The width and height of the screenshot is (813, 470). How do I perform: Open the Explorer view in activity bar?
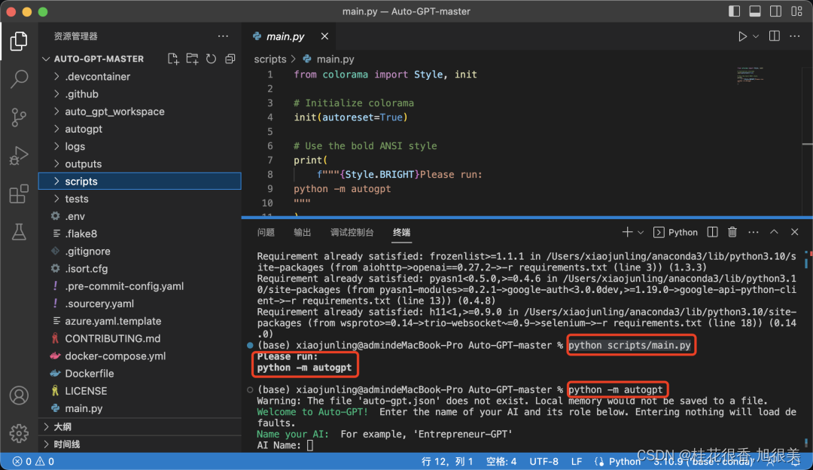19,41
